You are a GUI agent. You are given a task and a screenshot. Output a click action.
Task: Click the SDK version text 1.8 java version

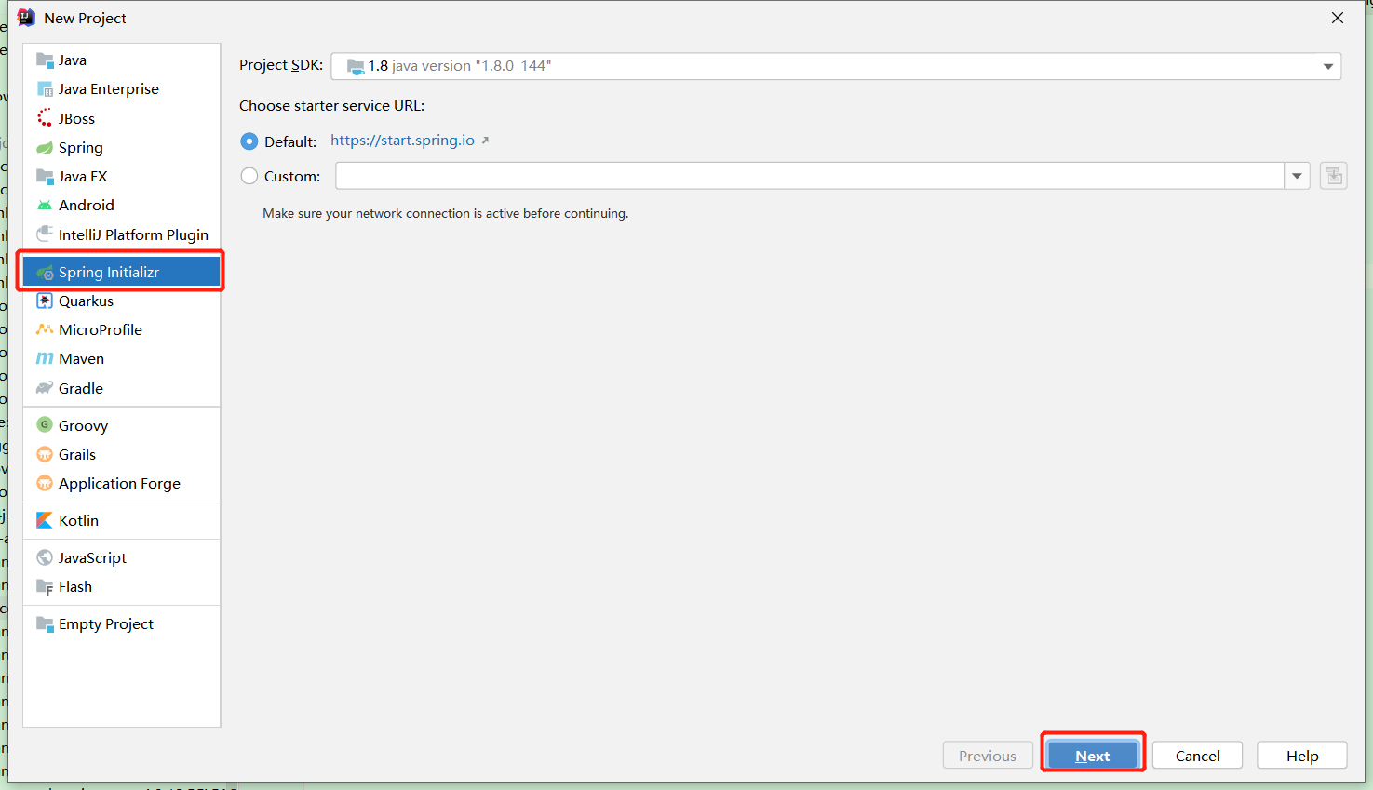460,66
